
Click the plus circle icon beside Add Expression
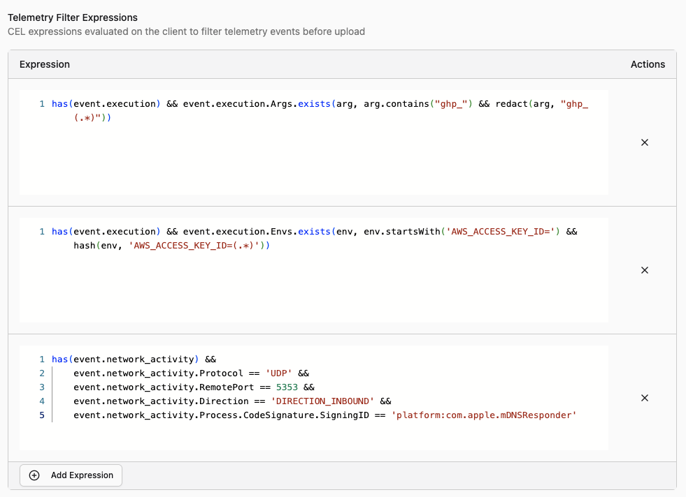(34, 475)
